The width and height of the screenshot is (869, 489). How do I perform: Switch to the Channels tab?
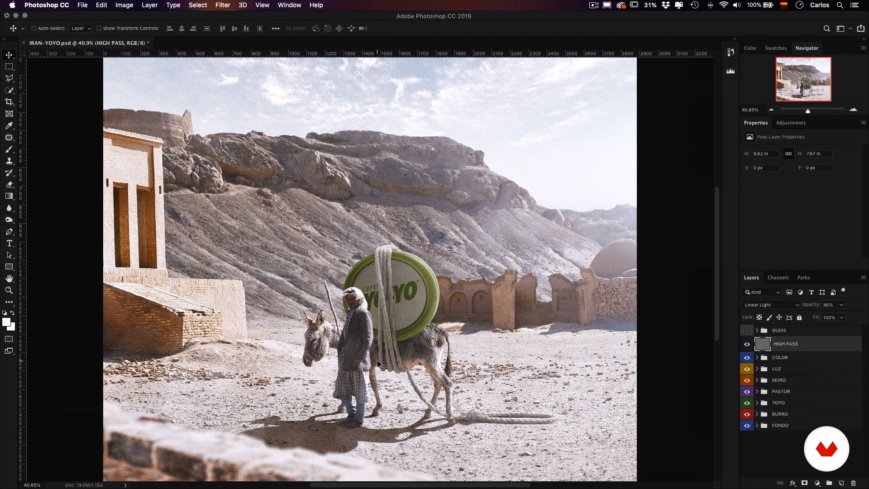pos(778,278)
